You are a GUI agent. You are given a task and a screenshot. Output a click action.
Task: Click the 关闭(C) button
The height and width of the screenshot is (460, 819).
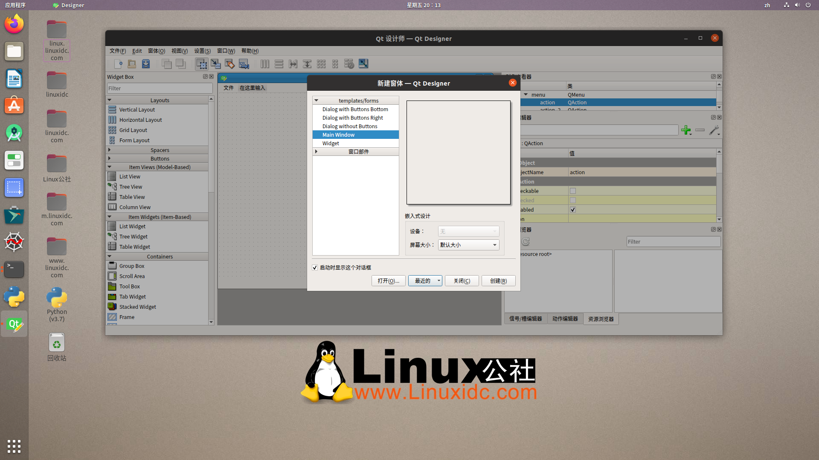(x=462, y=281)
